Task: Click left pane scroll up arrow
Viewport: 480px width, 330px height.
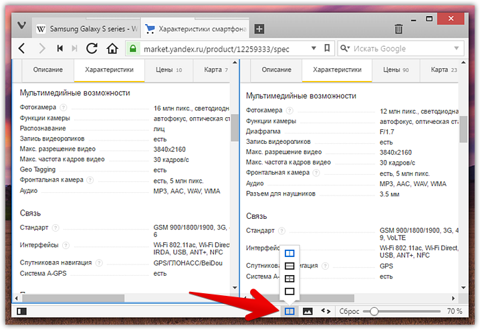Action: coord(235,62)
